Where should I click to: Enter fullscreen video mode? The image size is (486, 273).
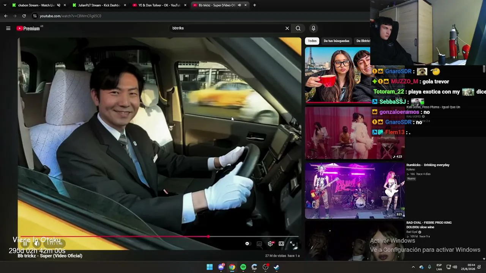(292, 244)
